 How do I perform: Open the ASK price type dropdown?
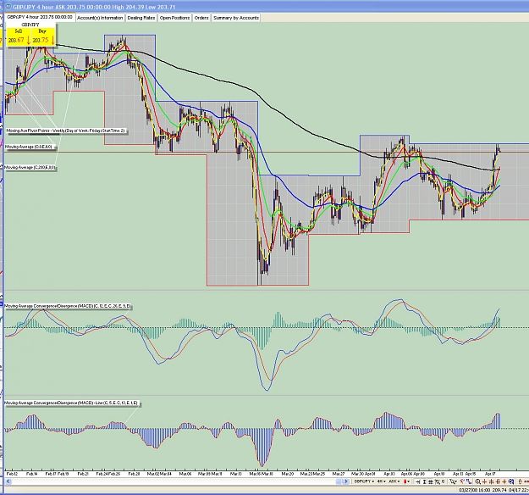[394, 481]
